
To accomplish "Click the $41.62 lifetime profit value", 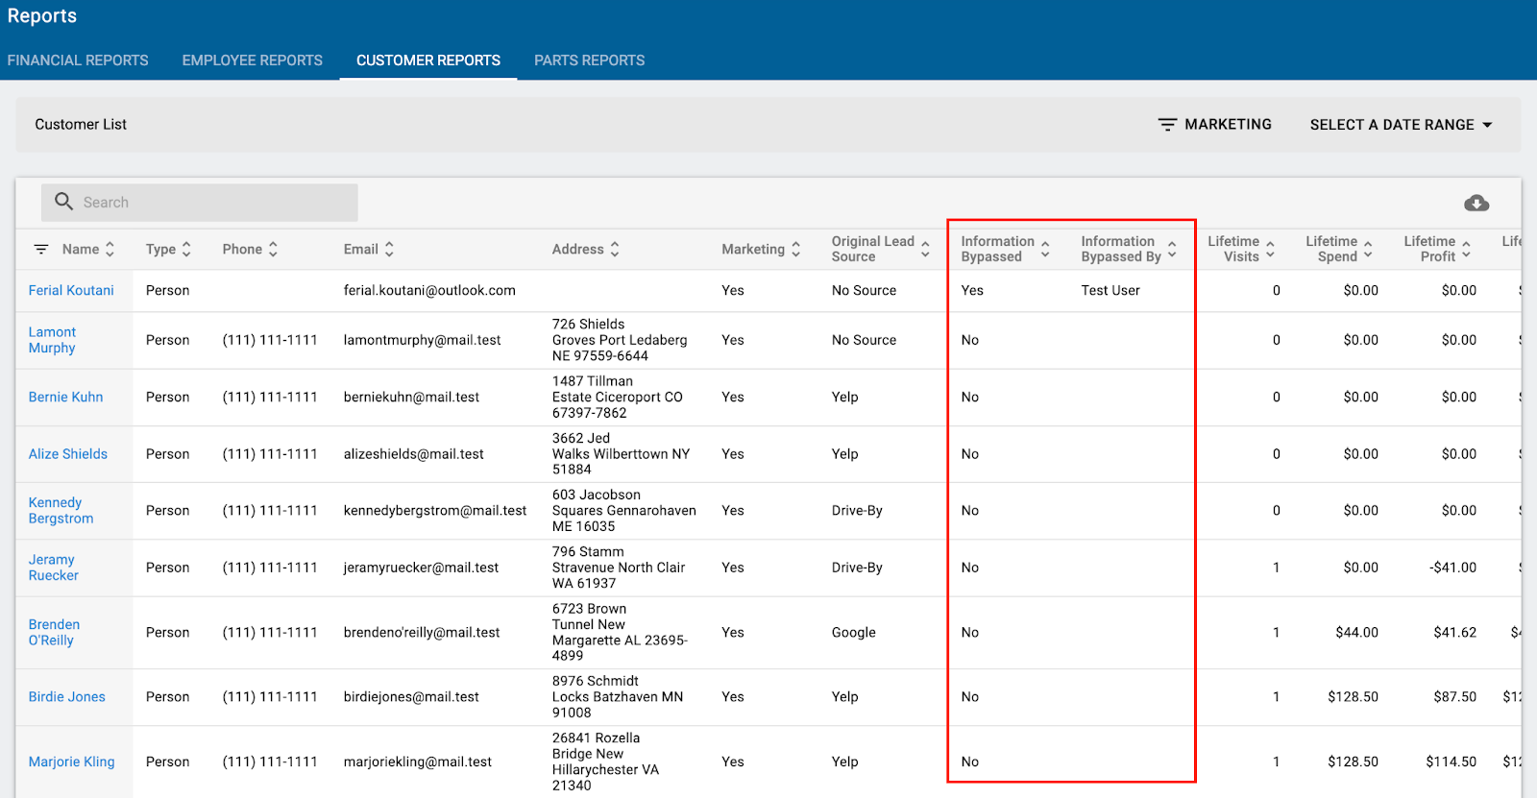I will 1454,632.
